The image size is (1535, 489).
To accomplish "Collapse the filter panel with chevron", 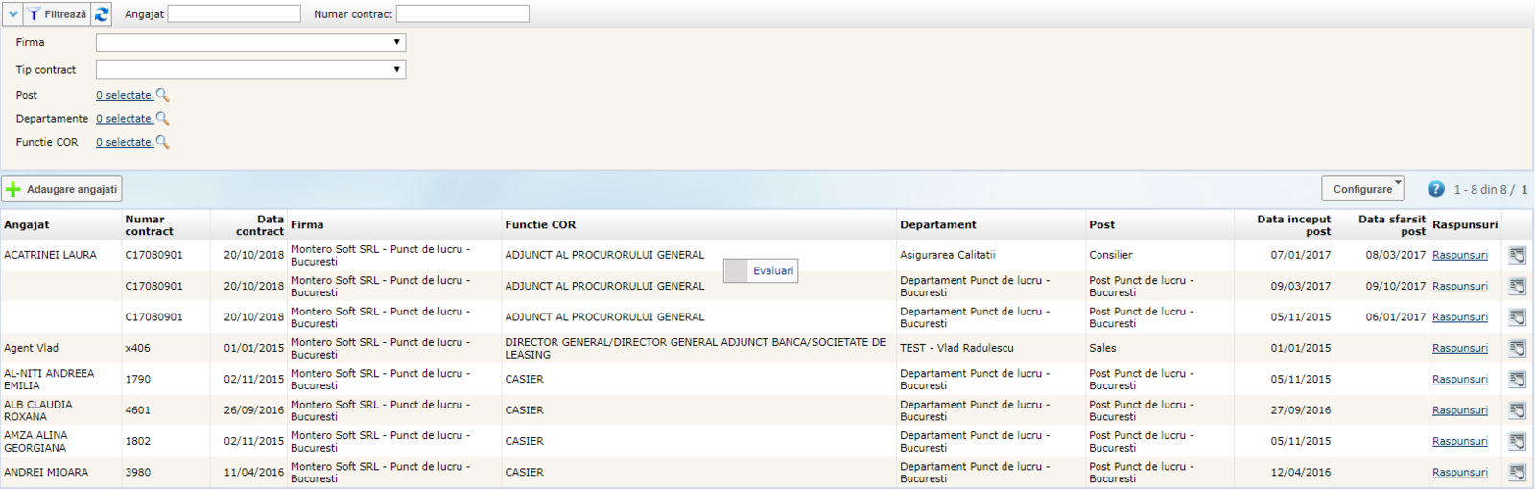I will pos(12,14).
